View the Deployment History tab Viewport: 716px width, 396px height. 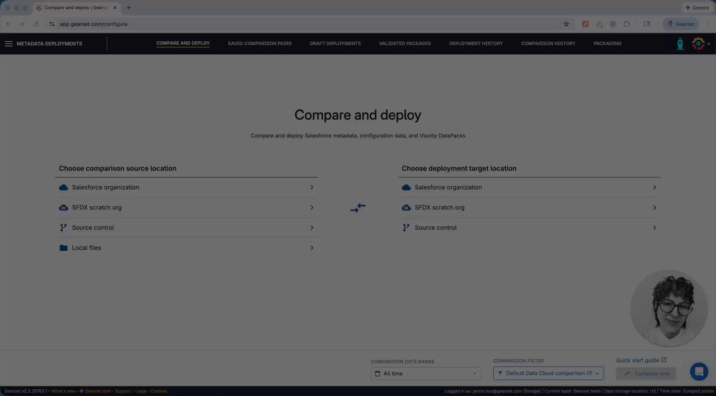coord(476,44)
